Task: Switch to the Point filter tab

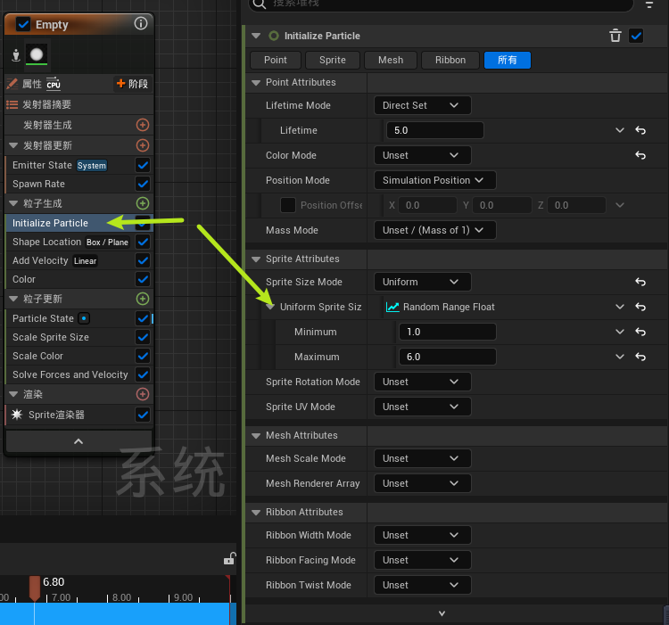Action: (x=276, y=60)
